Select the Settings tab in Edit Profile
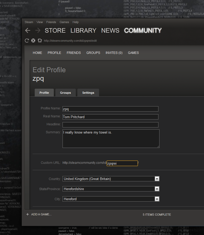 click(x=88, y=93)
